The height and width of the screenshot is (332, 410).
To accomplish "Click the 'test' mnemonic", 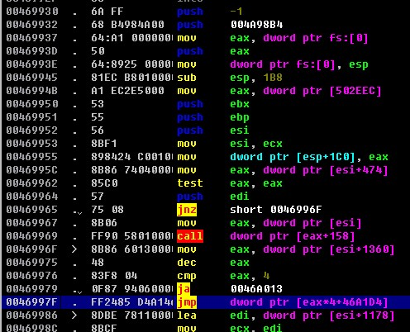I will pos(190,183).
